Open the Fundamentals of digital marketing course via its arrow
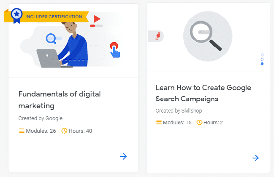Viewport: 274px width, 177px height. click(123, 156)
